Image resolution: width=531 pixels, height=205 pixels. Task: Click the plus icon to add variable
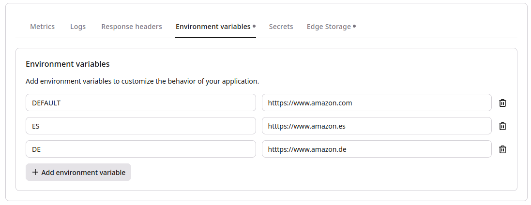coord(35,173)
